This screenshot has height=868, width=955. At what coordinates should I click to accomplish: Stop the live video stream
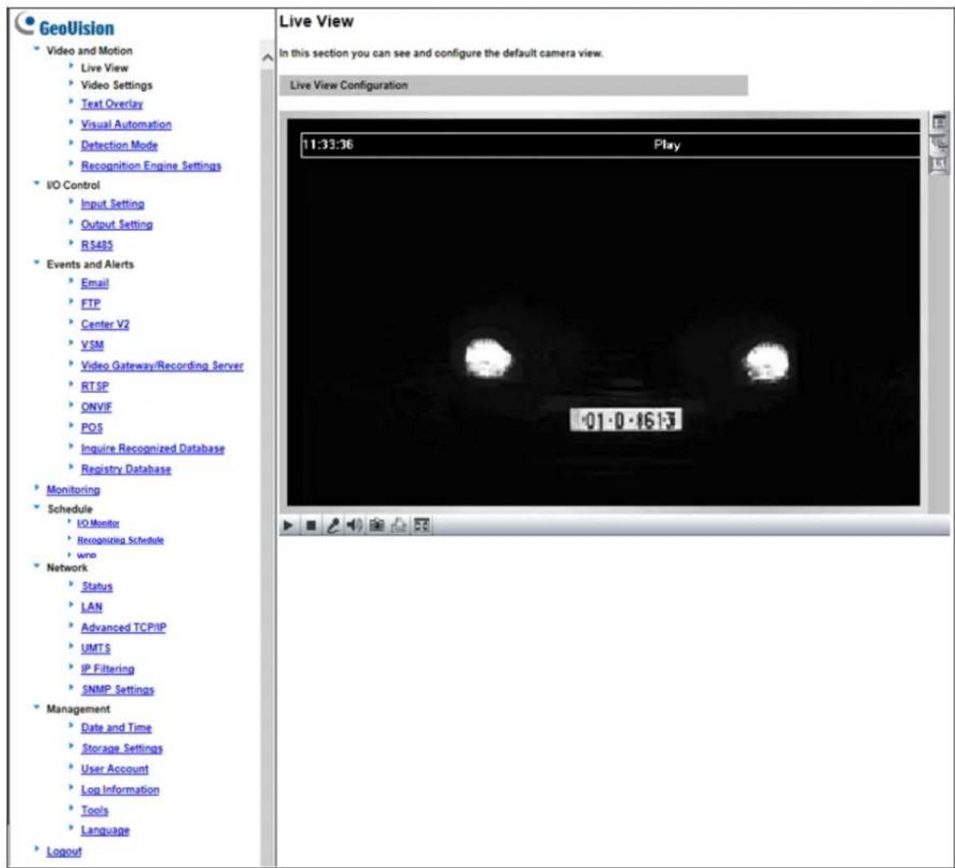tap(311, 525)
